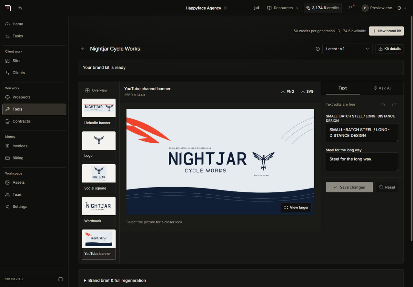Download the banner as SVG
413x287 pixels.
tap(307, 91)
